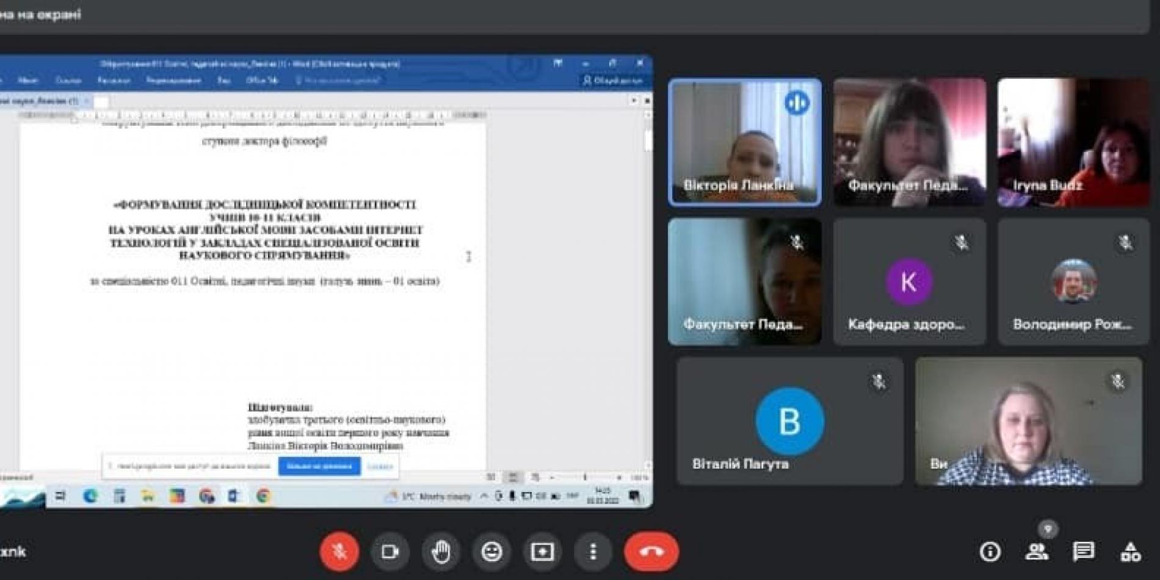This screenshot has width=1160, height=580.
Task: Open the in-call chat panel
Action: pos(1083,552)
